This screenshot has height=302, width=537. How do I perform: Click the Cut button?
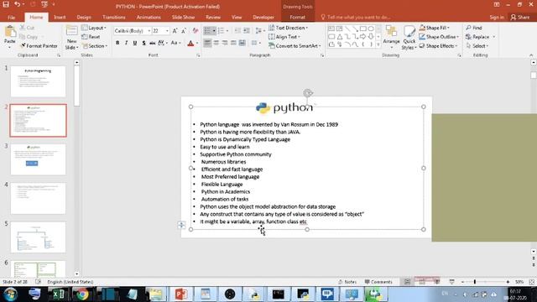[27, 28]
